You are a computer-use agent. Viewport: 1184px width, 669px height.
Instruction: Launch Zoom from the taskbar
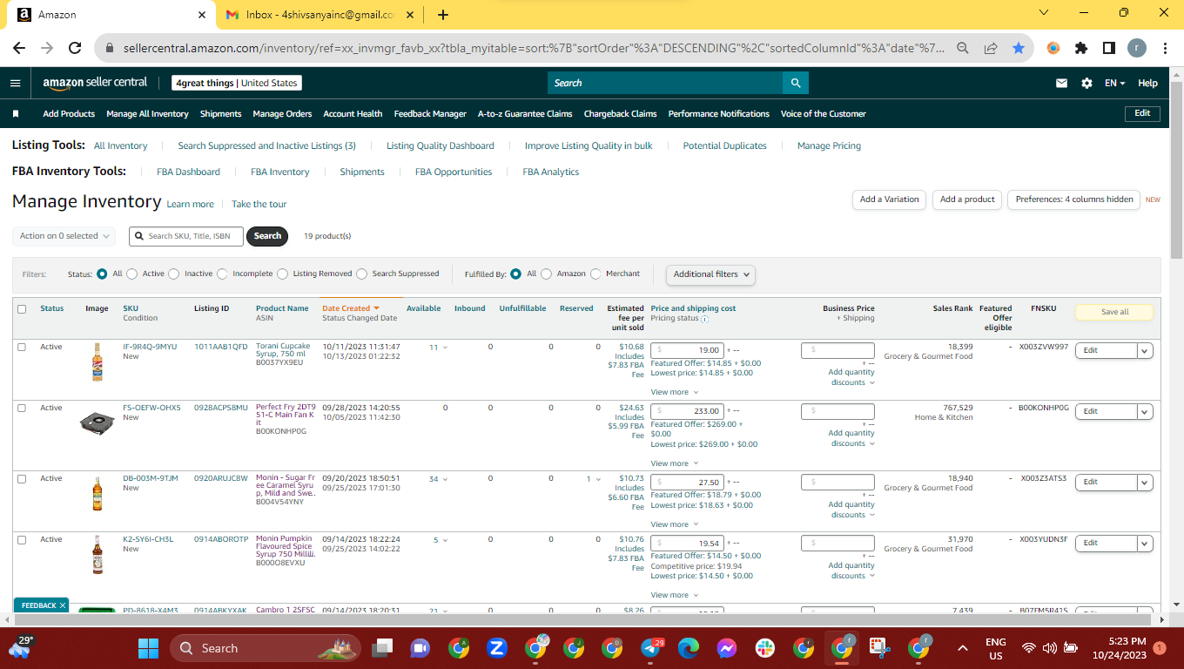tap(497, 648)
